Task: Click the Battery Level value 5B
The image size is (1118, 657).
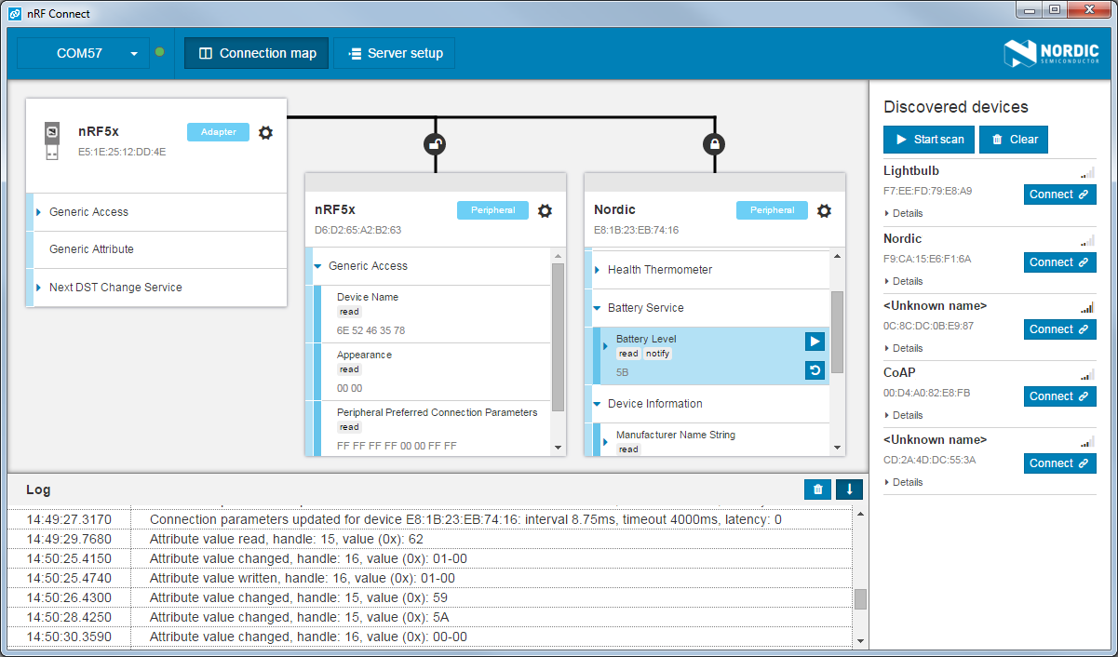Action: point(623,372)
